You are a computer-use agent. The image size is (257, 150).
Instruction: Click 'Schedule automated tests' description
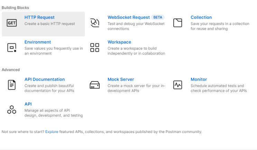(x=219, y=88)
